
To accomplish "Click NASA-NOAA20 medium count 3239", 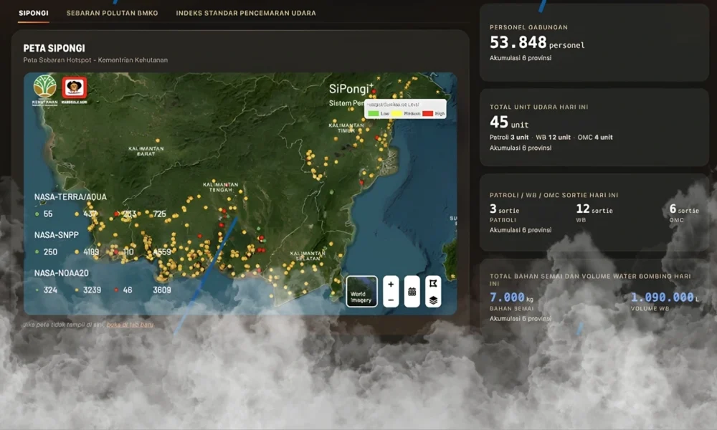I will point(92,290).
